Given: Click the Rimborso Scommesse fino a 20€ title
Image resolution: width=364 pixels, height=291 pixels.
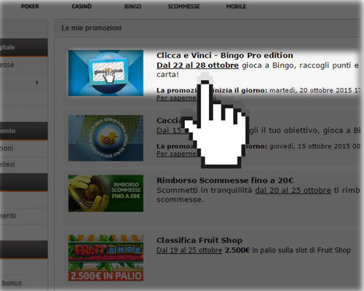Looking at the screenshot, I should pos(225,180).
